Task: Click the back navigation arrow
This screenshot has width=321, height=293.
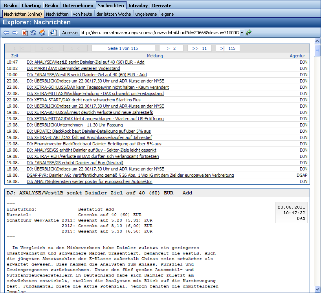Action: (6, 33)
